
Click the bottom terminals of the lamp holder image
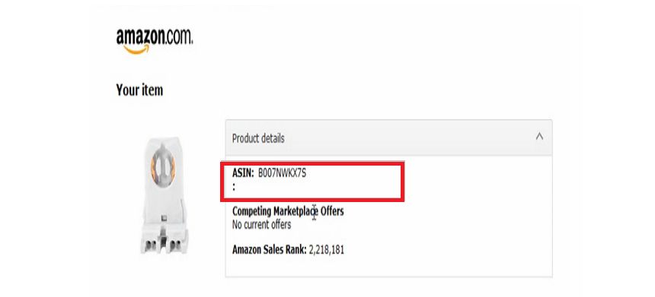tap(165, 245)
